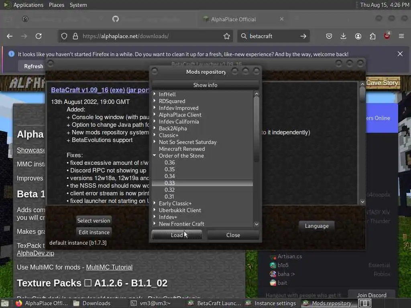Open the Firefox account icon

pos(358,36)
